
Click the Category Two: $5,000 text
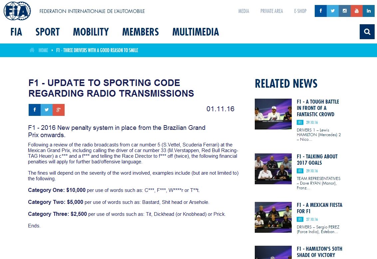tap(56, 202)
